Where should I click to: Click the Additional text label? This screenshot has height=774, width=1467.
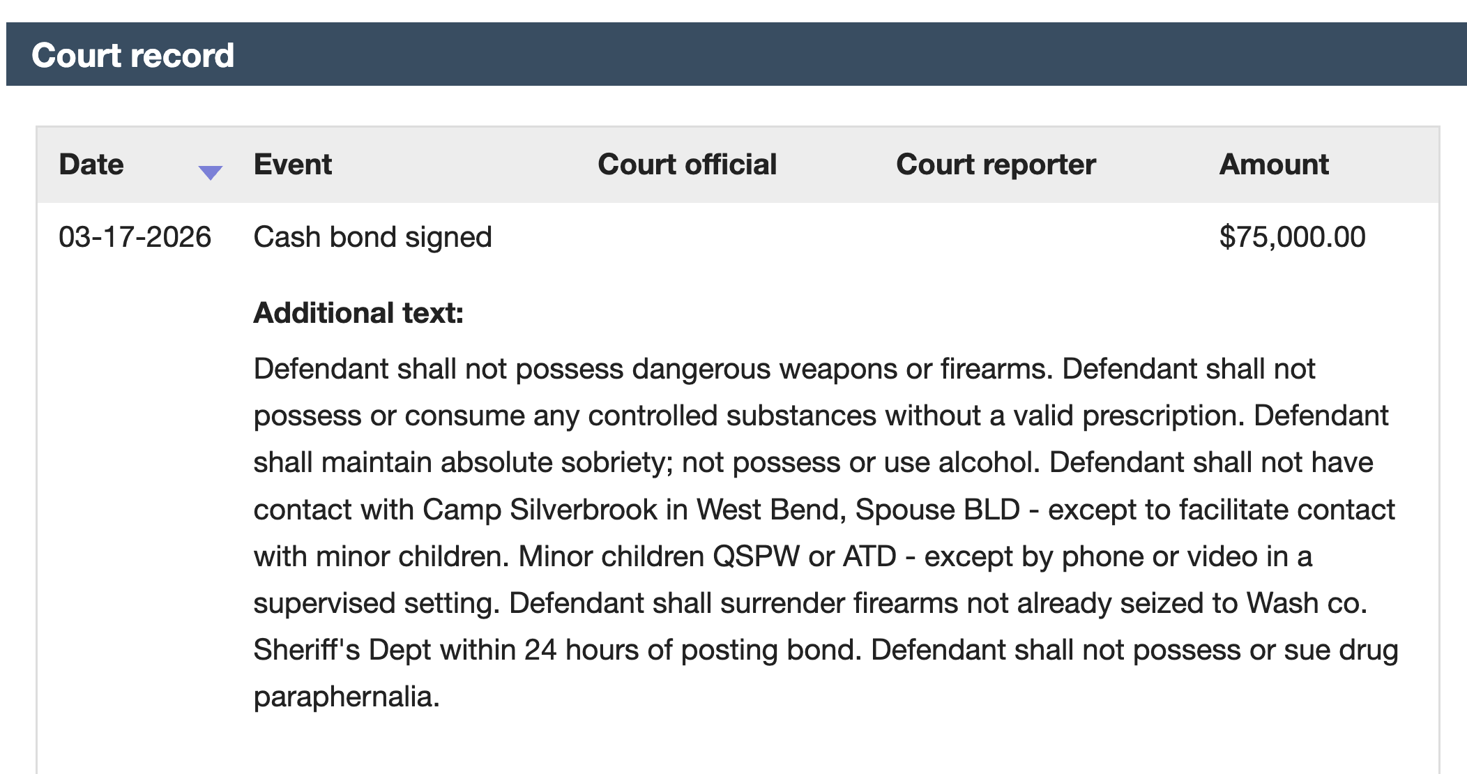(358, 312)
